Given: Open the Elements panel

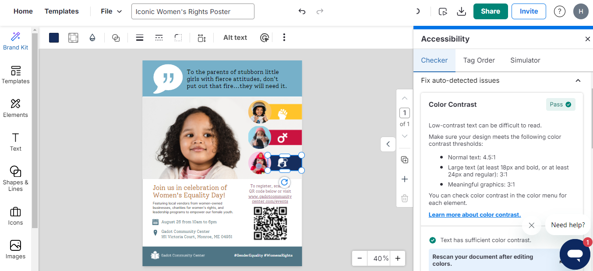Looking at the screenshot, I should tap(15, 108).
